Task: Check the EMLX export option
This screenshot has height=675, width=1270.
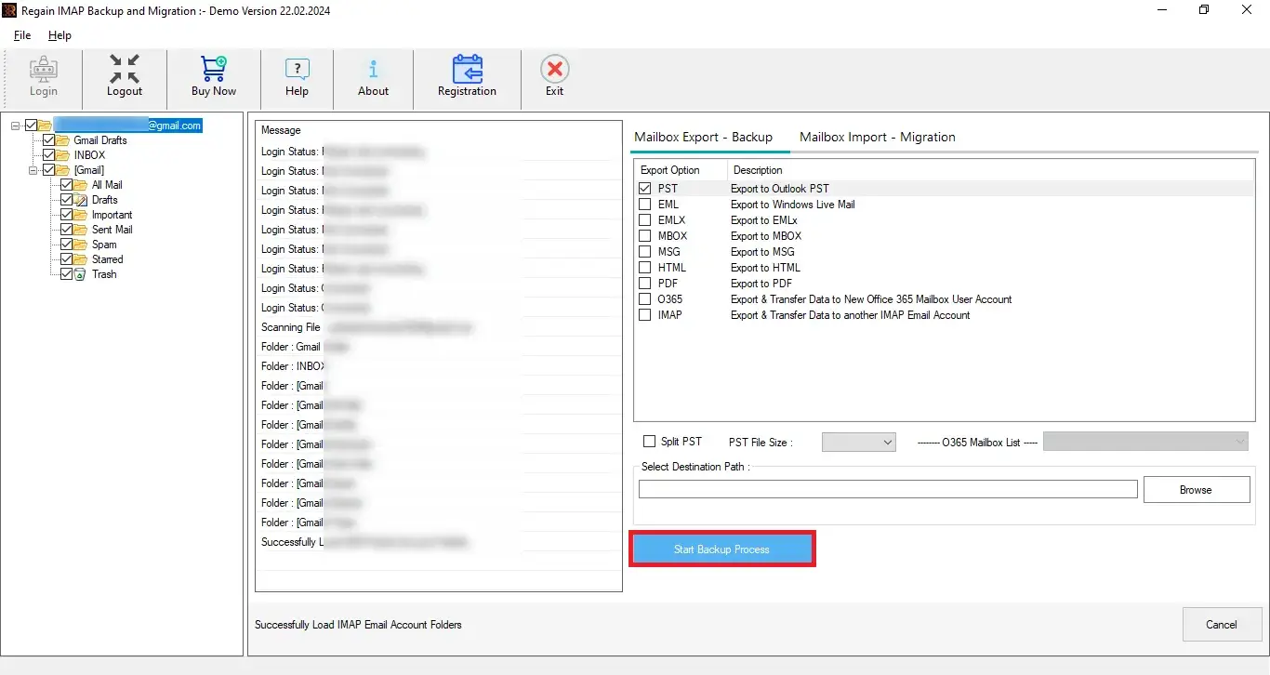Action: click(x=645, y=220)
